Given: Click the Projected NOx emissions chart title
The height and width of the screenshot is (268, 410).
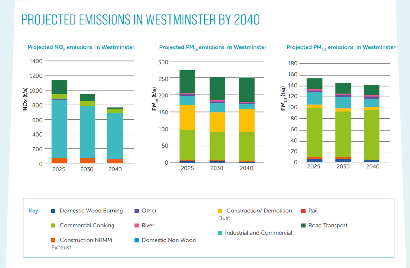Looking at the screenshot, I should coord(81,47).
